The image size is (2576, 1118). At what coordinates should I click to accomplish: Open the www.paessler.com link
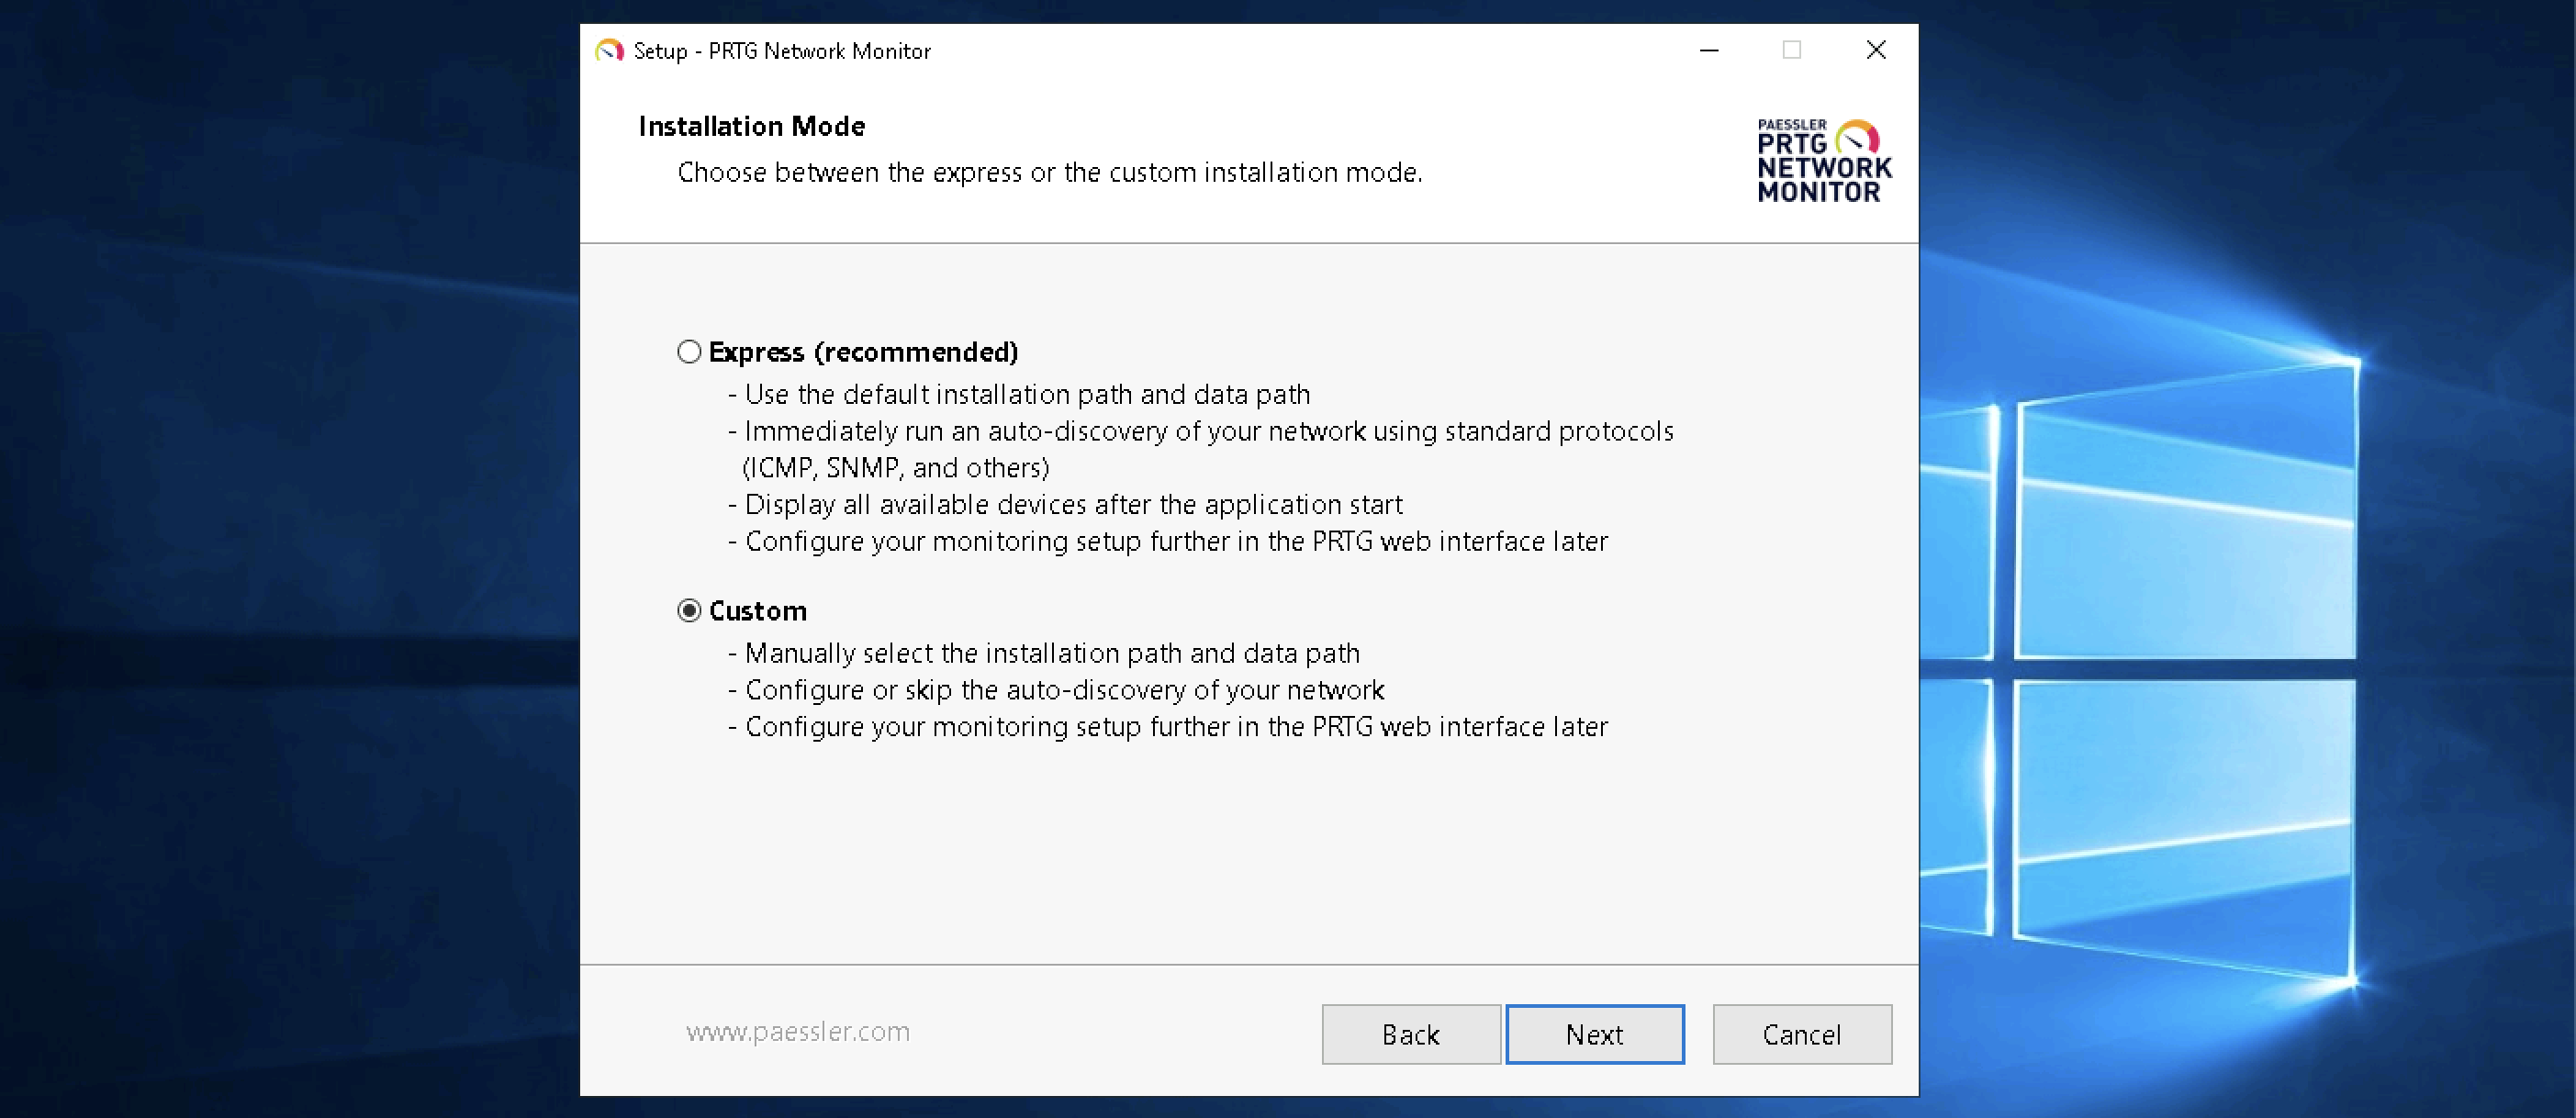(798, 1031)
